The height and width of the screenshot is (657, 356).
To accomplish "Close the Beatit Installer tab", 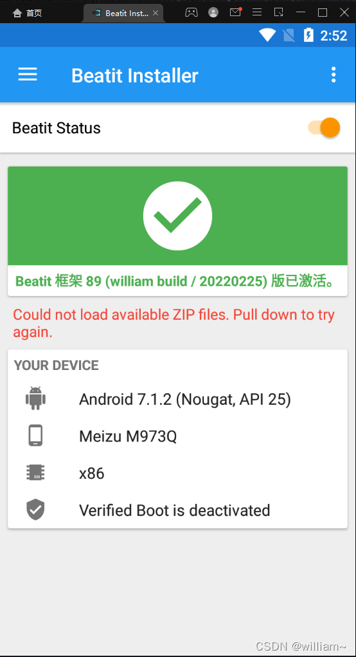I will [x=156, y=13].
